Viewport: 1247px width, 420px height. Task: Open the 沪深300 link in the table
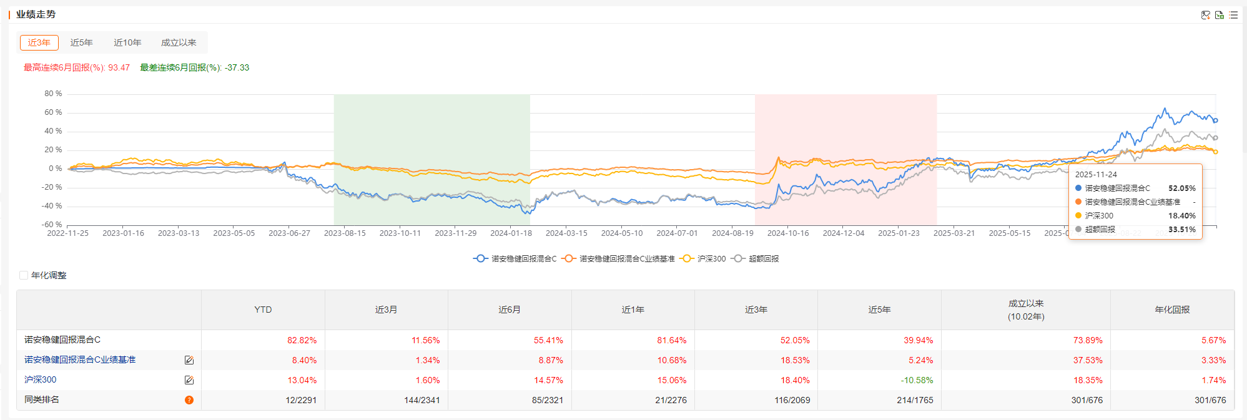(x=41, y=379)
